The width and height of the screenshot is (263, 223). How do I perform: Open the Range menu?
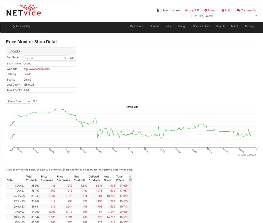click(182, 26)
